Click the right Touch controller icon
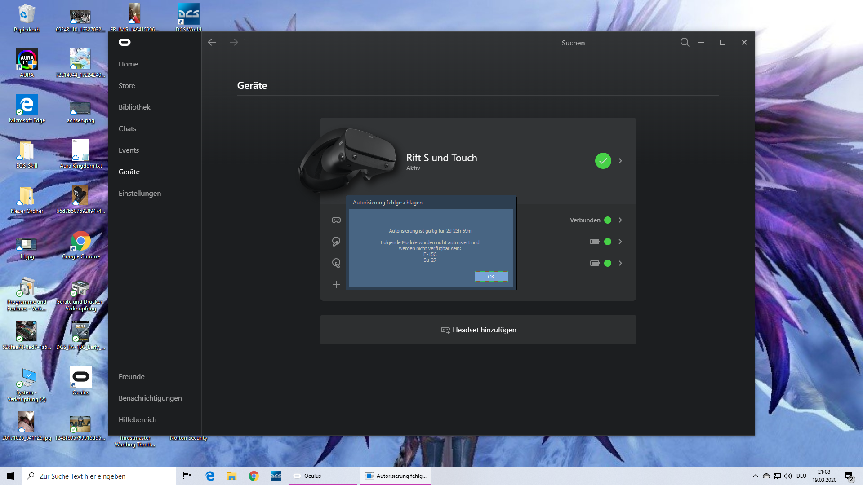The width and height of the screenshot is (863, 485). 336,263
